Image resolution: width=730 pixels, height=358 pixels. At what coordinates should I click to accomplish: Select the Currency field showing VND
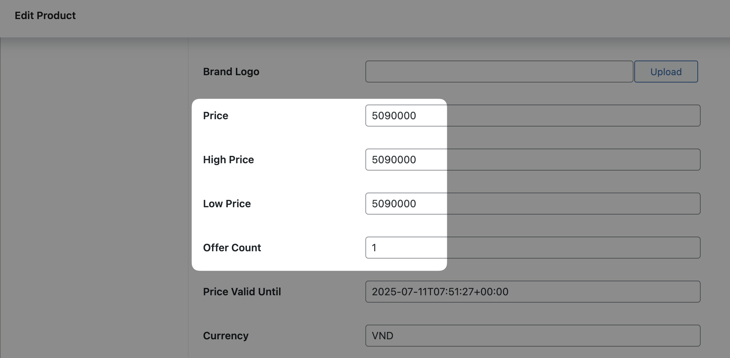(533, 336)
